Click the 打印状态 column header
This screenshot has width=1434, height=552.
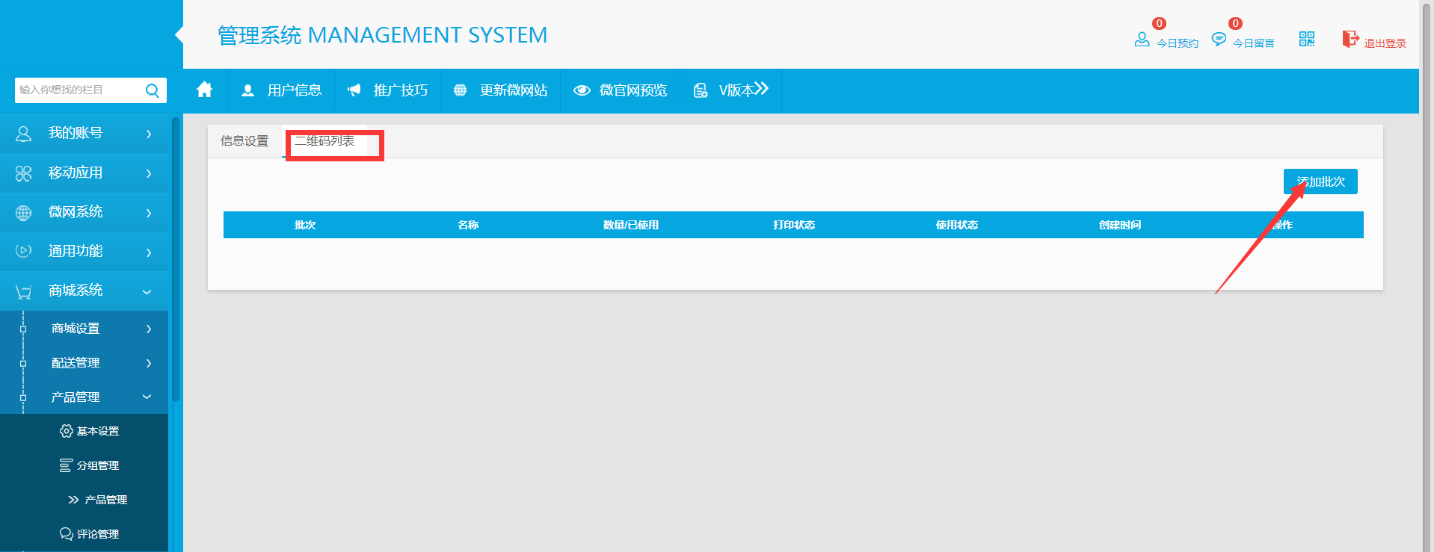[x=794, y=225]
